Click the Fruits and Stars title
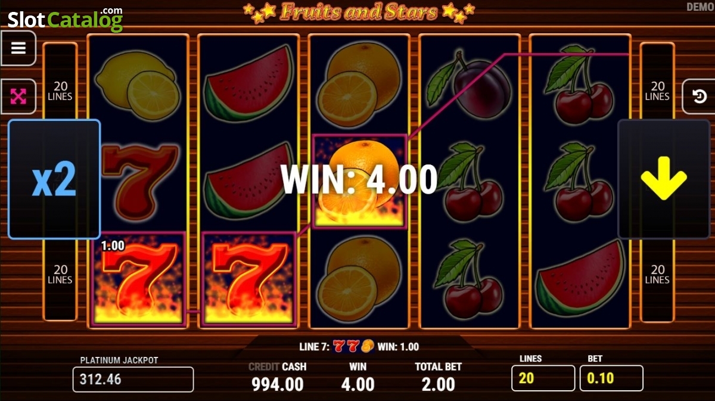Viewport: 715px width, 401px height. (x=359, y=12)
